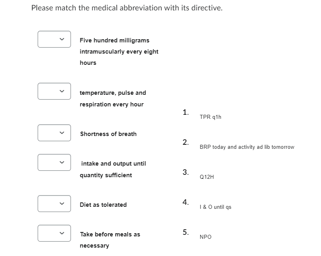Click the 'Take before meals as necessary' text

click(110, 240)
